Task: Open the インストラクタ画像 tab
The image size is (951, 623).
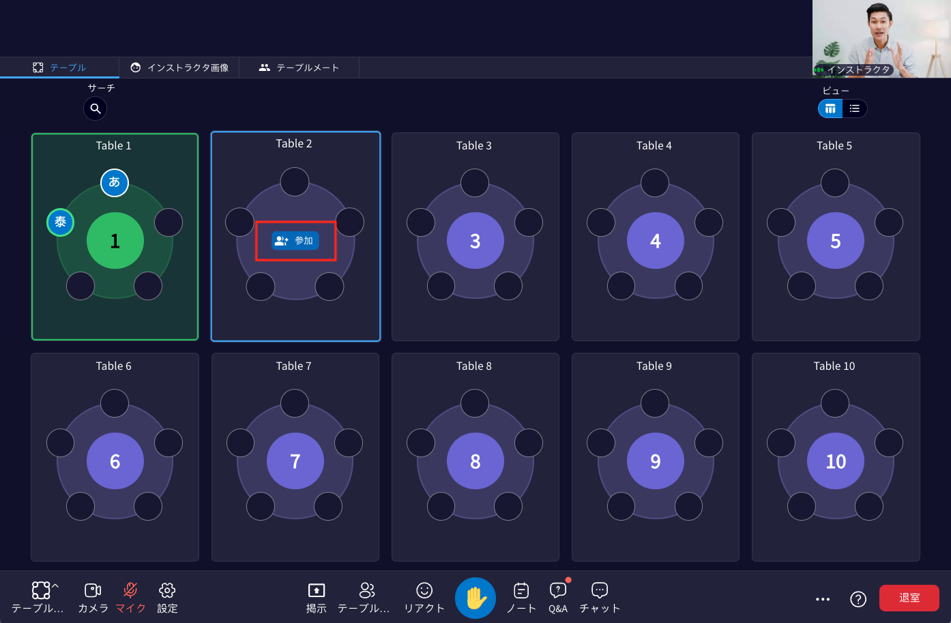Action: point(179,68)
